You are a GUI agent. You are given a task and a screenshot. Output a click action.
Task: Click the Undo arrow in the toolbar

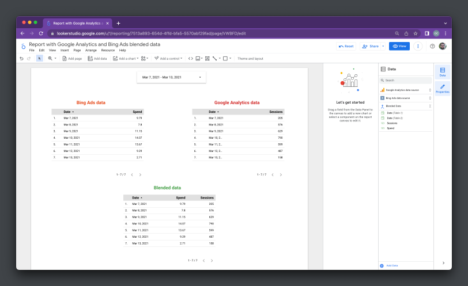point(21,59)
